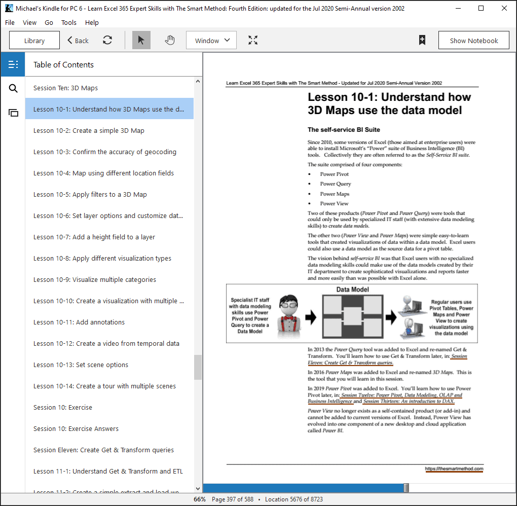517x506 pixels.
Task: Open the View menu
Action: 29,22
